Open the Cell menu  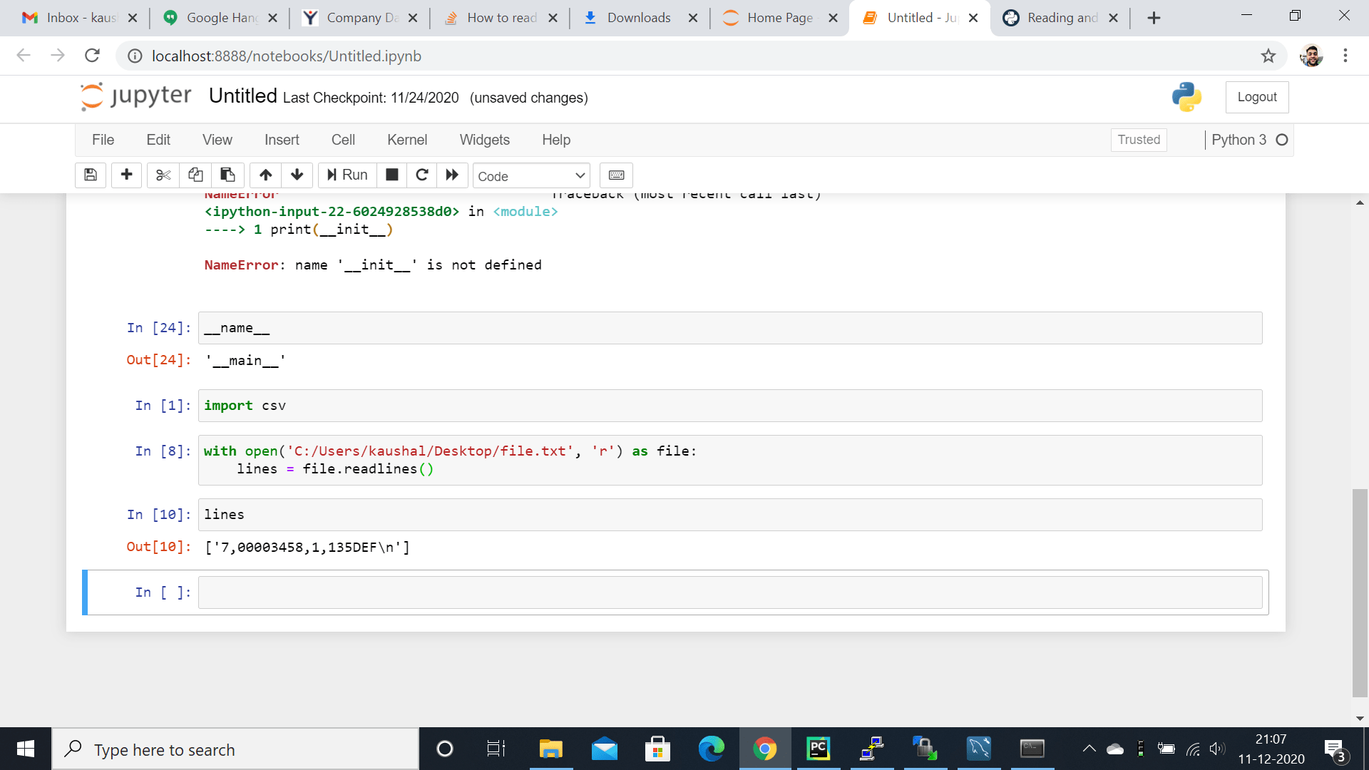point(343,140)
